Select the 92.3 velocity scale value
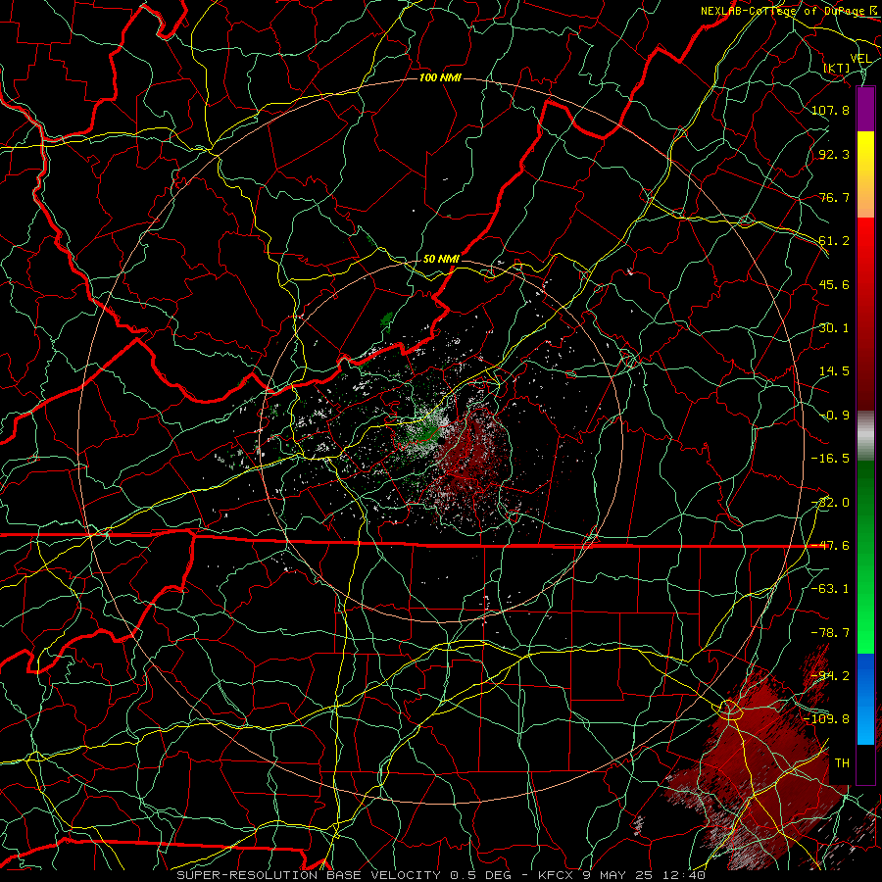Image resolution: width=882 pixels, height=882 pixels. click(834, 154)
